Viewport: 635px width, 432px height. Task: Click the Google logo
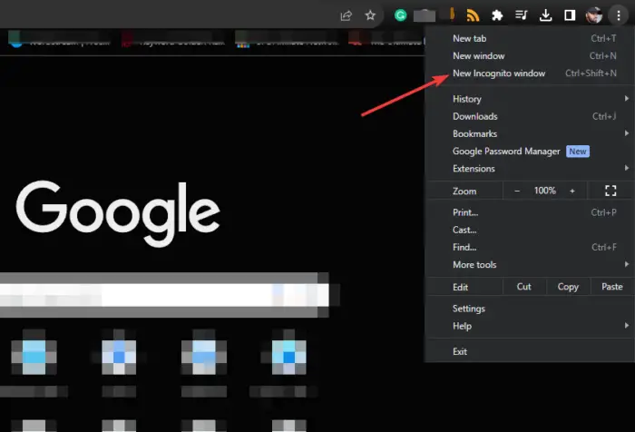118,213
